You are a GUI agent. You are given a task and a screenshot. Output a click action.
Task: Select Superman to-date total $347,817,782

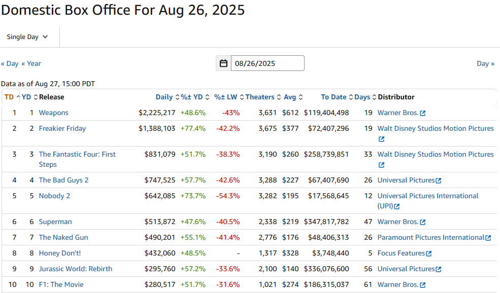(326, 222)
